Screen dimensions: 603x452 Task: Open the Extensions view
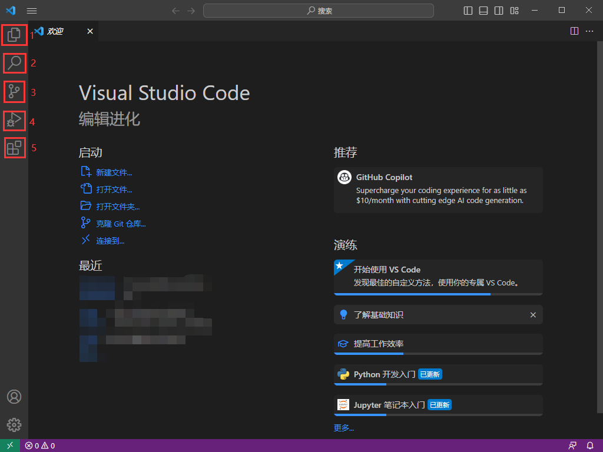(x=14, y=148)
